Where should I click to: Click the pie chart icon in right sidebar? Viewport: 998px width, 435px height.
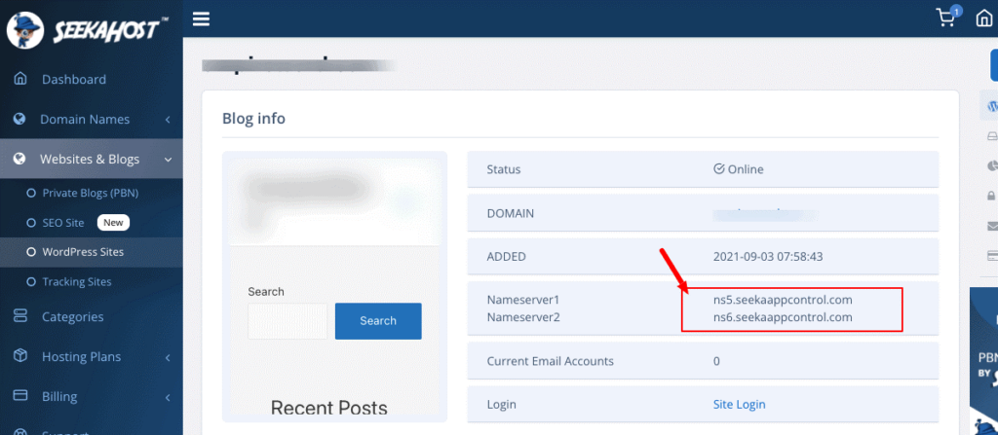(991, 165)
